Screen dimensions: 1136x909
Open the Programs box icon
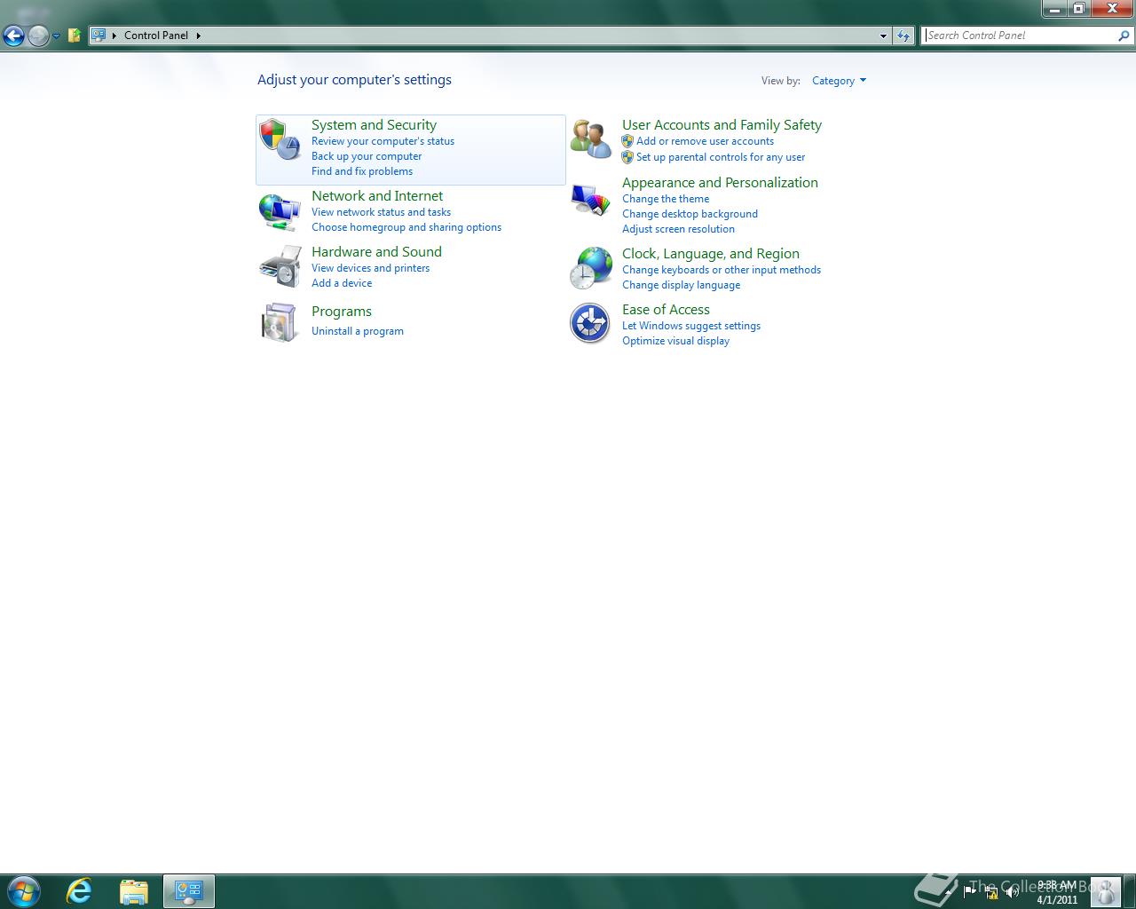[x=280, y=322]
